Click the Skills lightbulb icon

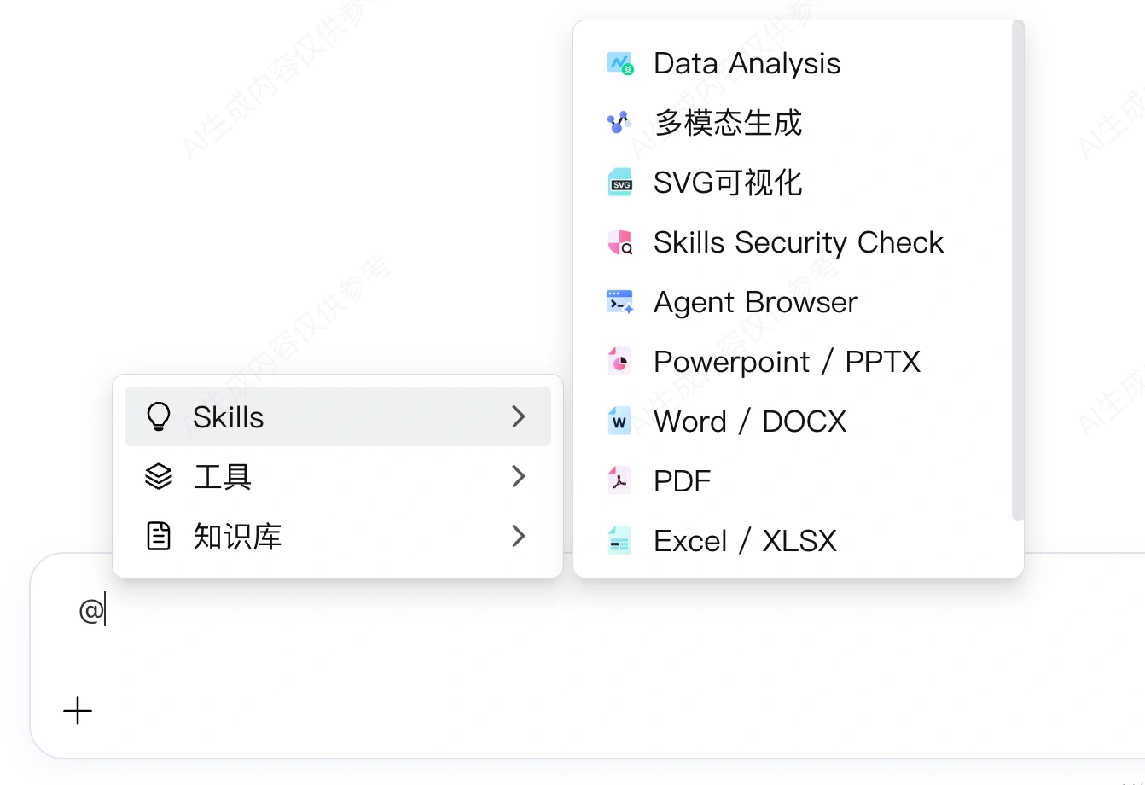click(159, 416)
